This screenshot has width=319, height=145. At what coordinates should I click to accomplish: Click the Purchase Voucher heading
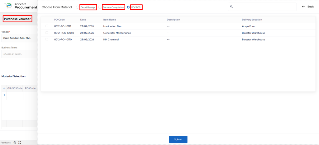pyautogui.click(x=17, y=19)
